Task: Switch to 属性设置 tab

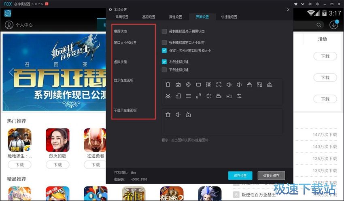Action: 176,17
